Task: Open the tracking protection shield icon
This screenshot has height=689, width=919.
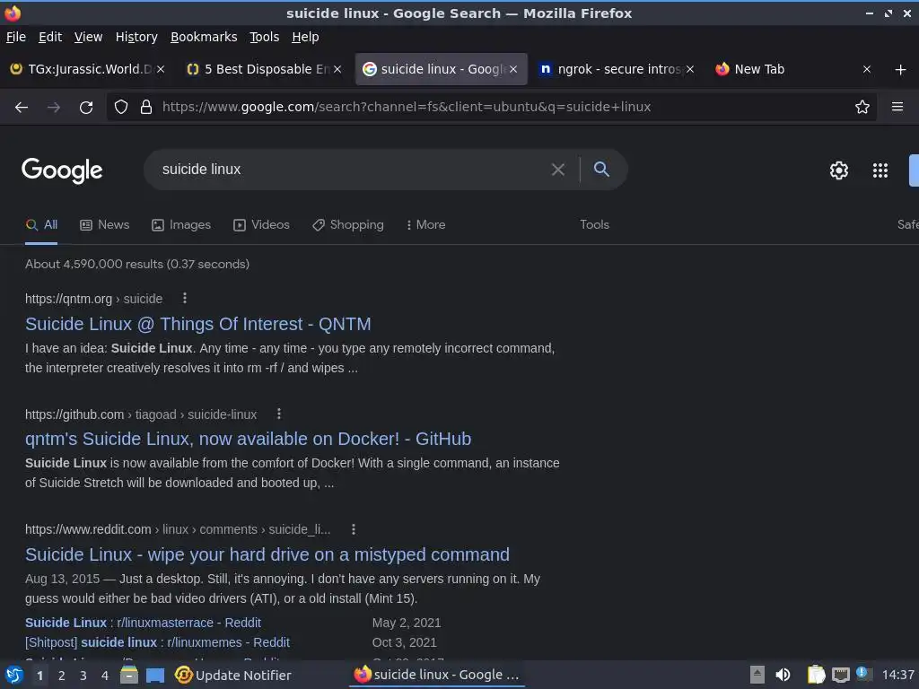Action: (121, 107)
